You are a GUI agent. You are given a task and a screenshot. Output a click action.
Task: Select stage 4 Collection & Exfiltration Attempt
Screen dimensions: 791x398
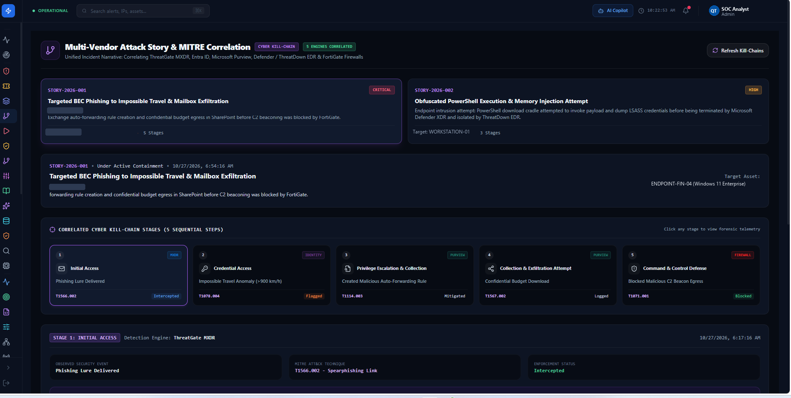pyautogui.click(x=548, y=275)
